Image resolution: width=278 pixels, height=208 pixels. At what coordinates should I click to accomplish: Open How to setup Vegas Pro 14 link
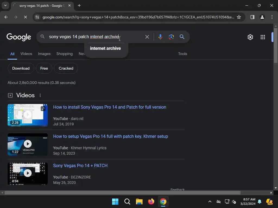click(x=110, y=136)
